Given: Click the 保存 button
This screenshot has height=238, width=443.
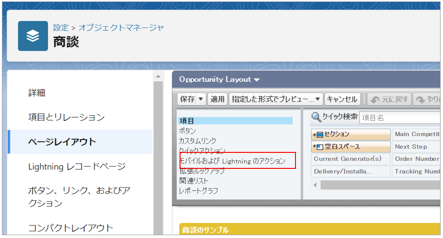Looking at the screenshot, I should (x=187, y=99).
